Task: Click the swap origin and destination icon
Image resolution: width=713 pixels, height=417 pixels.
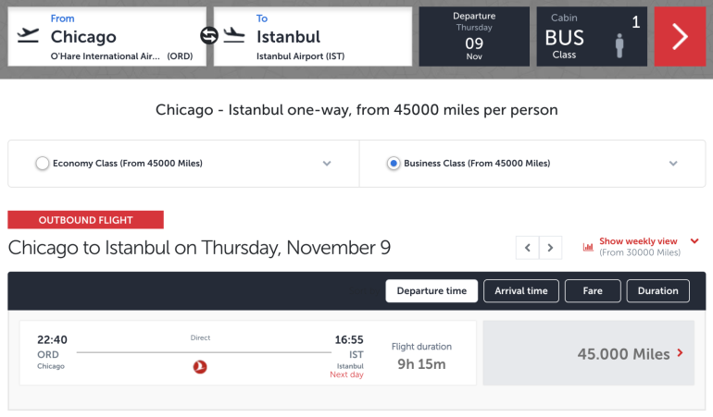Action: click(209, 36)
